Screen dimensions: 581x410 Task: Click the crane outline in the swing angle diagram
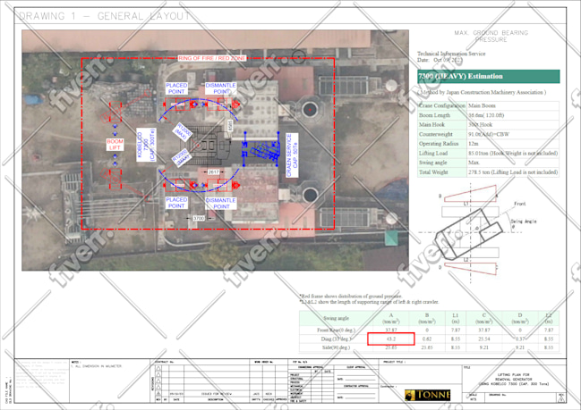(469, 234)
